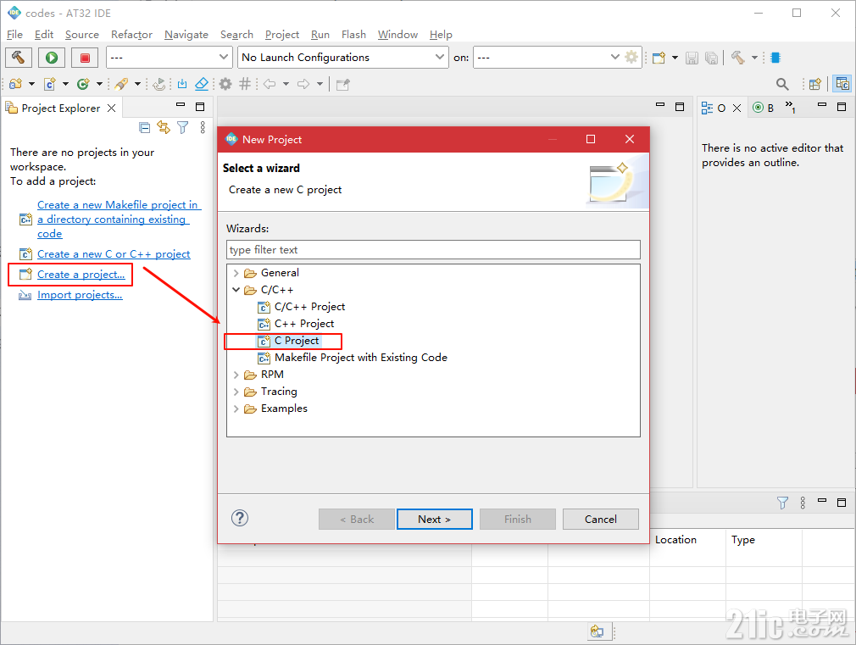Click the toolbar magnifier search icon
Image resolution: width=856 pixels, height=645 pixels.
click(x=782, y=84)
